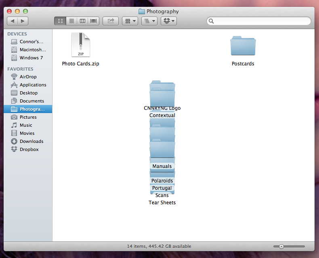The height and width of the screenshot is (258, 319).
Task: Open Dropbox in the sidebar
Action: coord(28,149)
